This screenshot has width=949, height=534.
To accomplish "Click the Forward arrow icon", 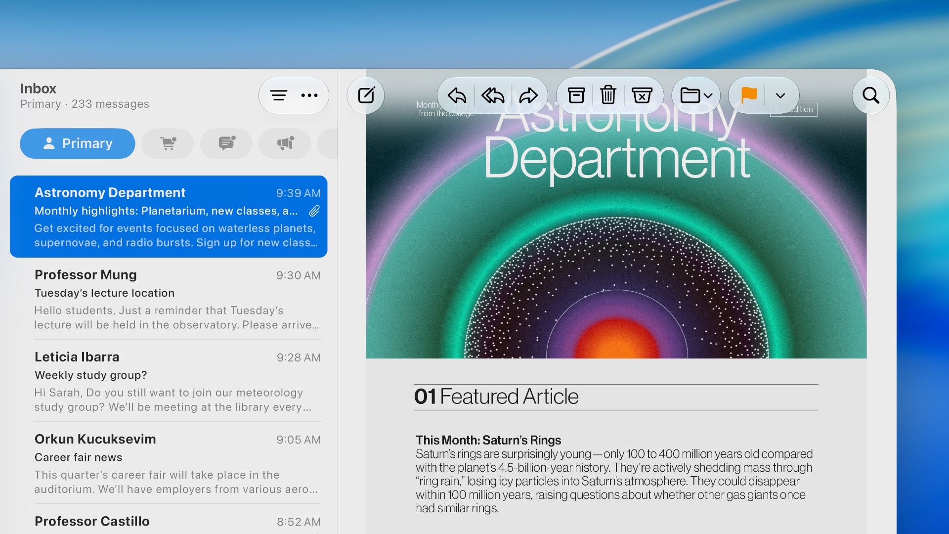I will point(528,95).
